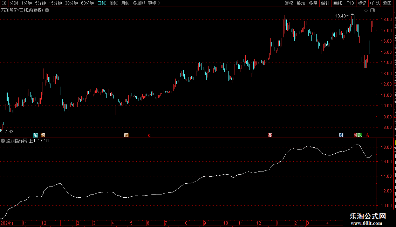Click the 画线 drawing tools button
This screenshot has width=396, height=227.
(x=338, y=3)
